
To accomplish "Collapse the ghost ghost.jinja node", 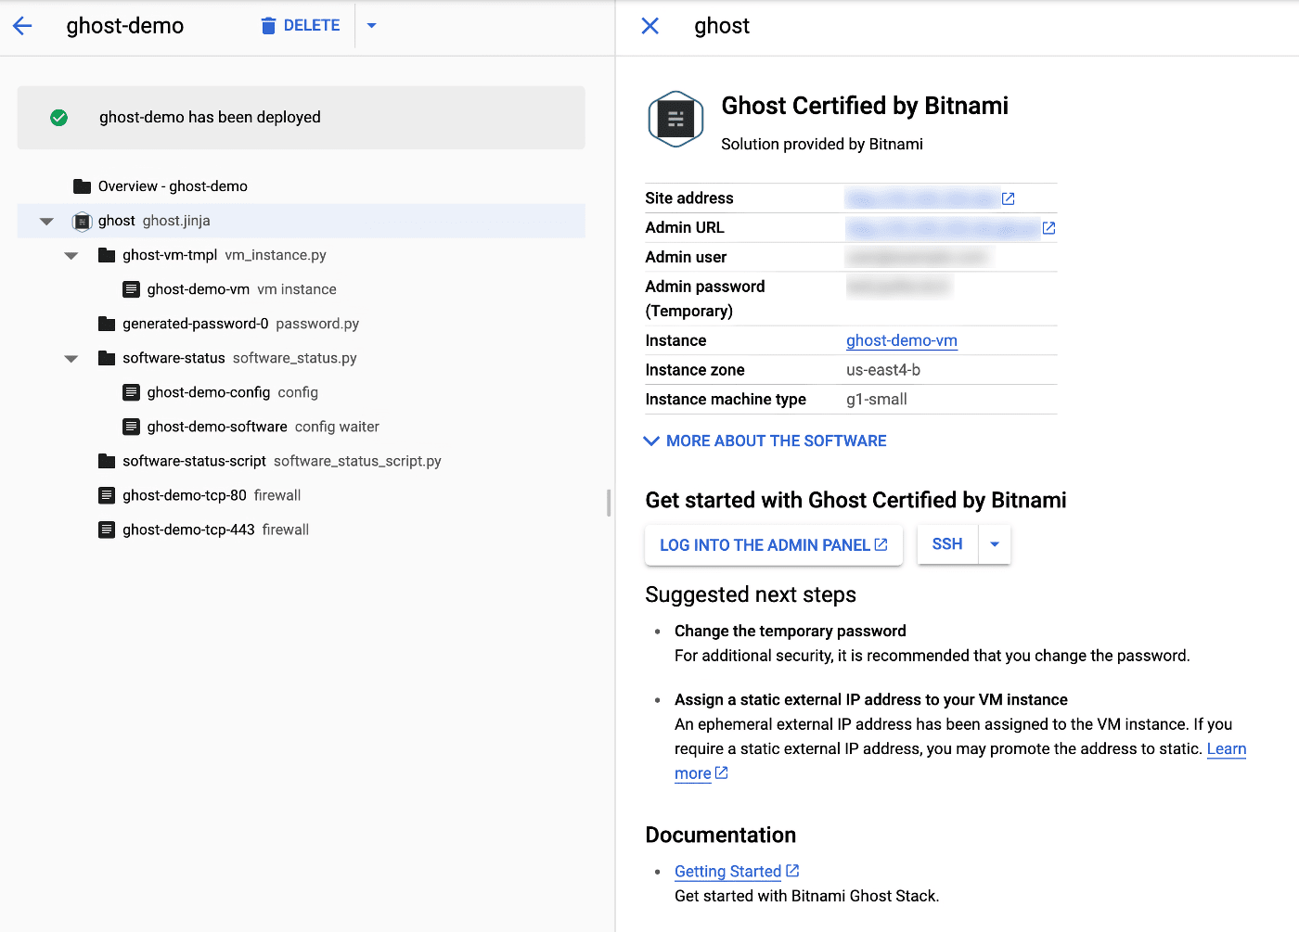I will (46, 222).
